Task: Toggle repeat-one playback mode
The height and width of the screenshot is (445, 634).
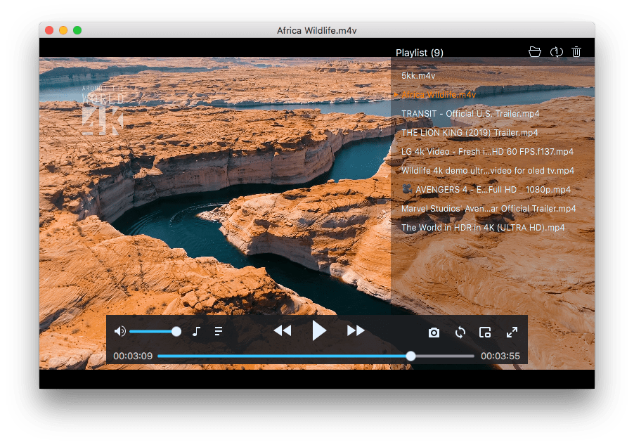Action: [555, 51]
